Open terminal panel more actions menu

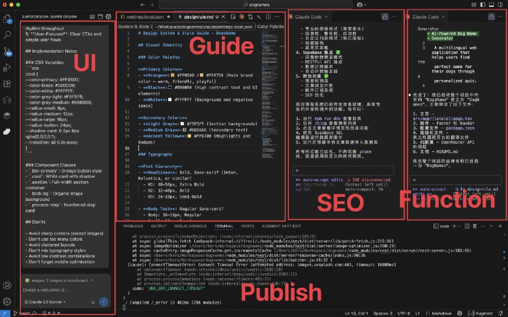483,226
